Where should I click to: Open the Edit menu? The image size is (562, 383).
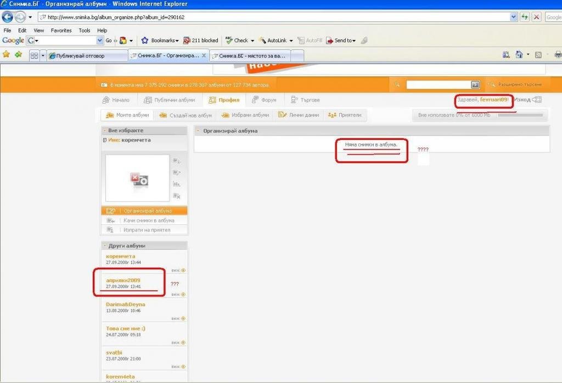(x=22, y=31)
